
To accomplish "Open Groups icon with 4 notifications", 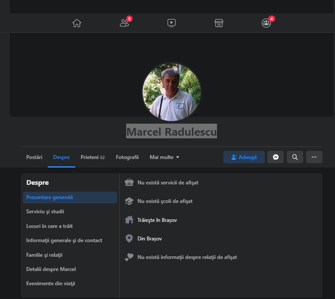I will (x=267, y=23).
